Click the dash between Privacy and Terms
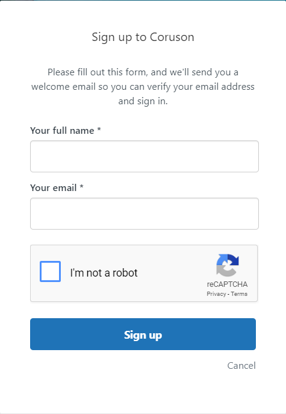The height and width of the screenshot is (414, 286). pos(228,294)
